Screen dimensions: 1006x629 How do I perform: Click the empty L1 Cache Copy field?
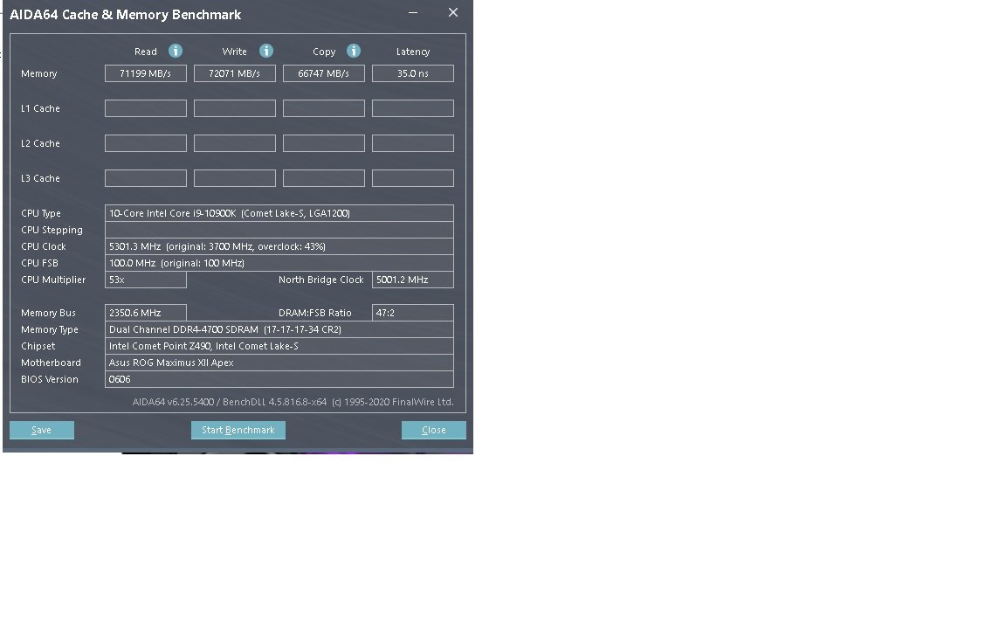click(324, 108)
